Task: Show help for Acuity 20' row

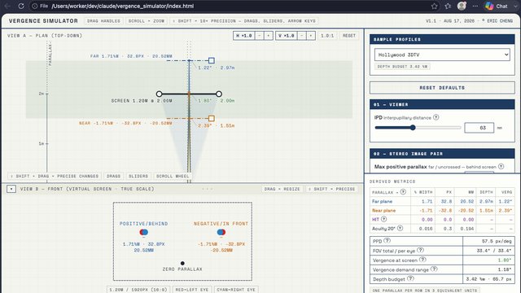Action: [x=400, y=228]
